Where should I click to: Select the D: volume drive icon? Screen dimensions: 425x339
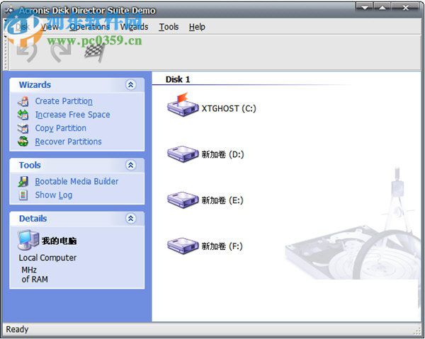(x=183, y=154)
